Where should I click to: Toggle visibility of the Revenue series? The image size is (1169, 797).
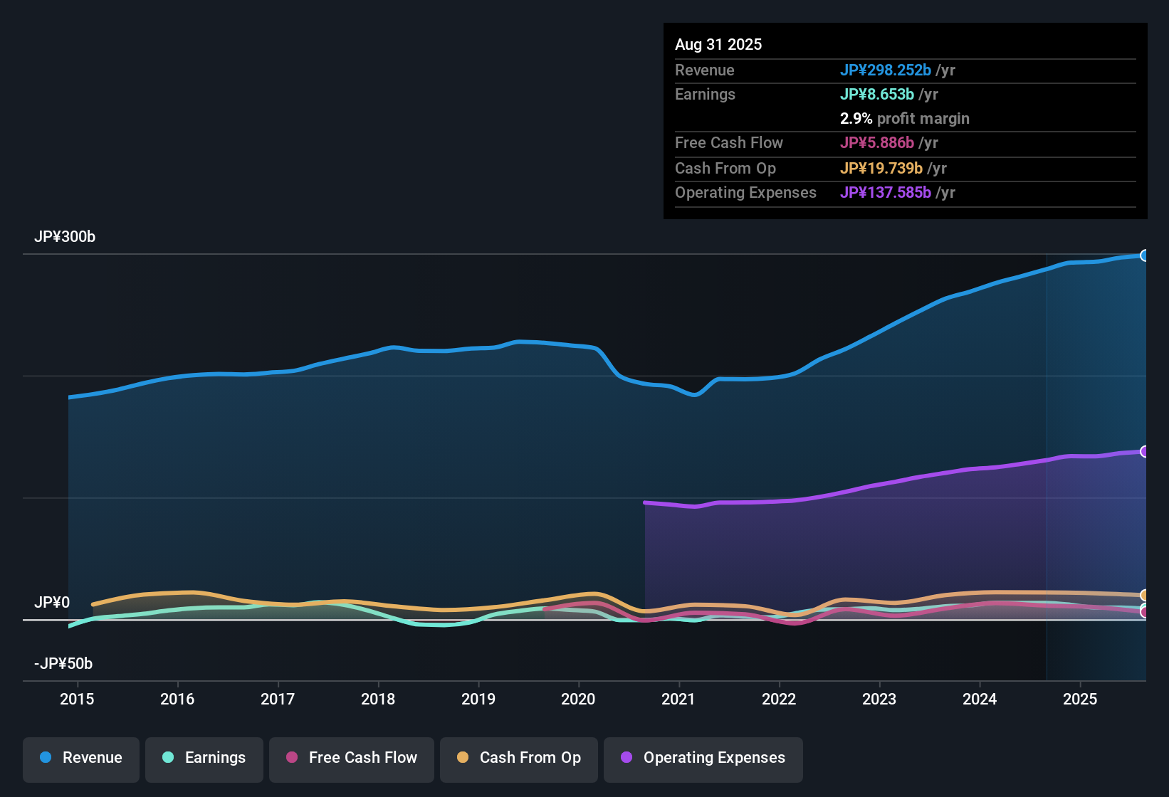pos(80,758)
